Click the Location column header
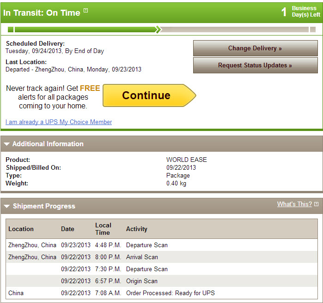Viewport: 323px width, 303px height. pos(21,229)
